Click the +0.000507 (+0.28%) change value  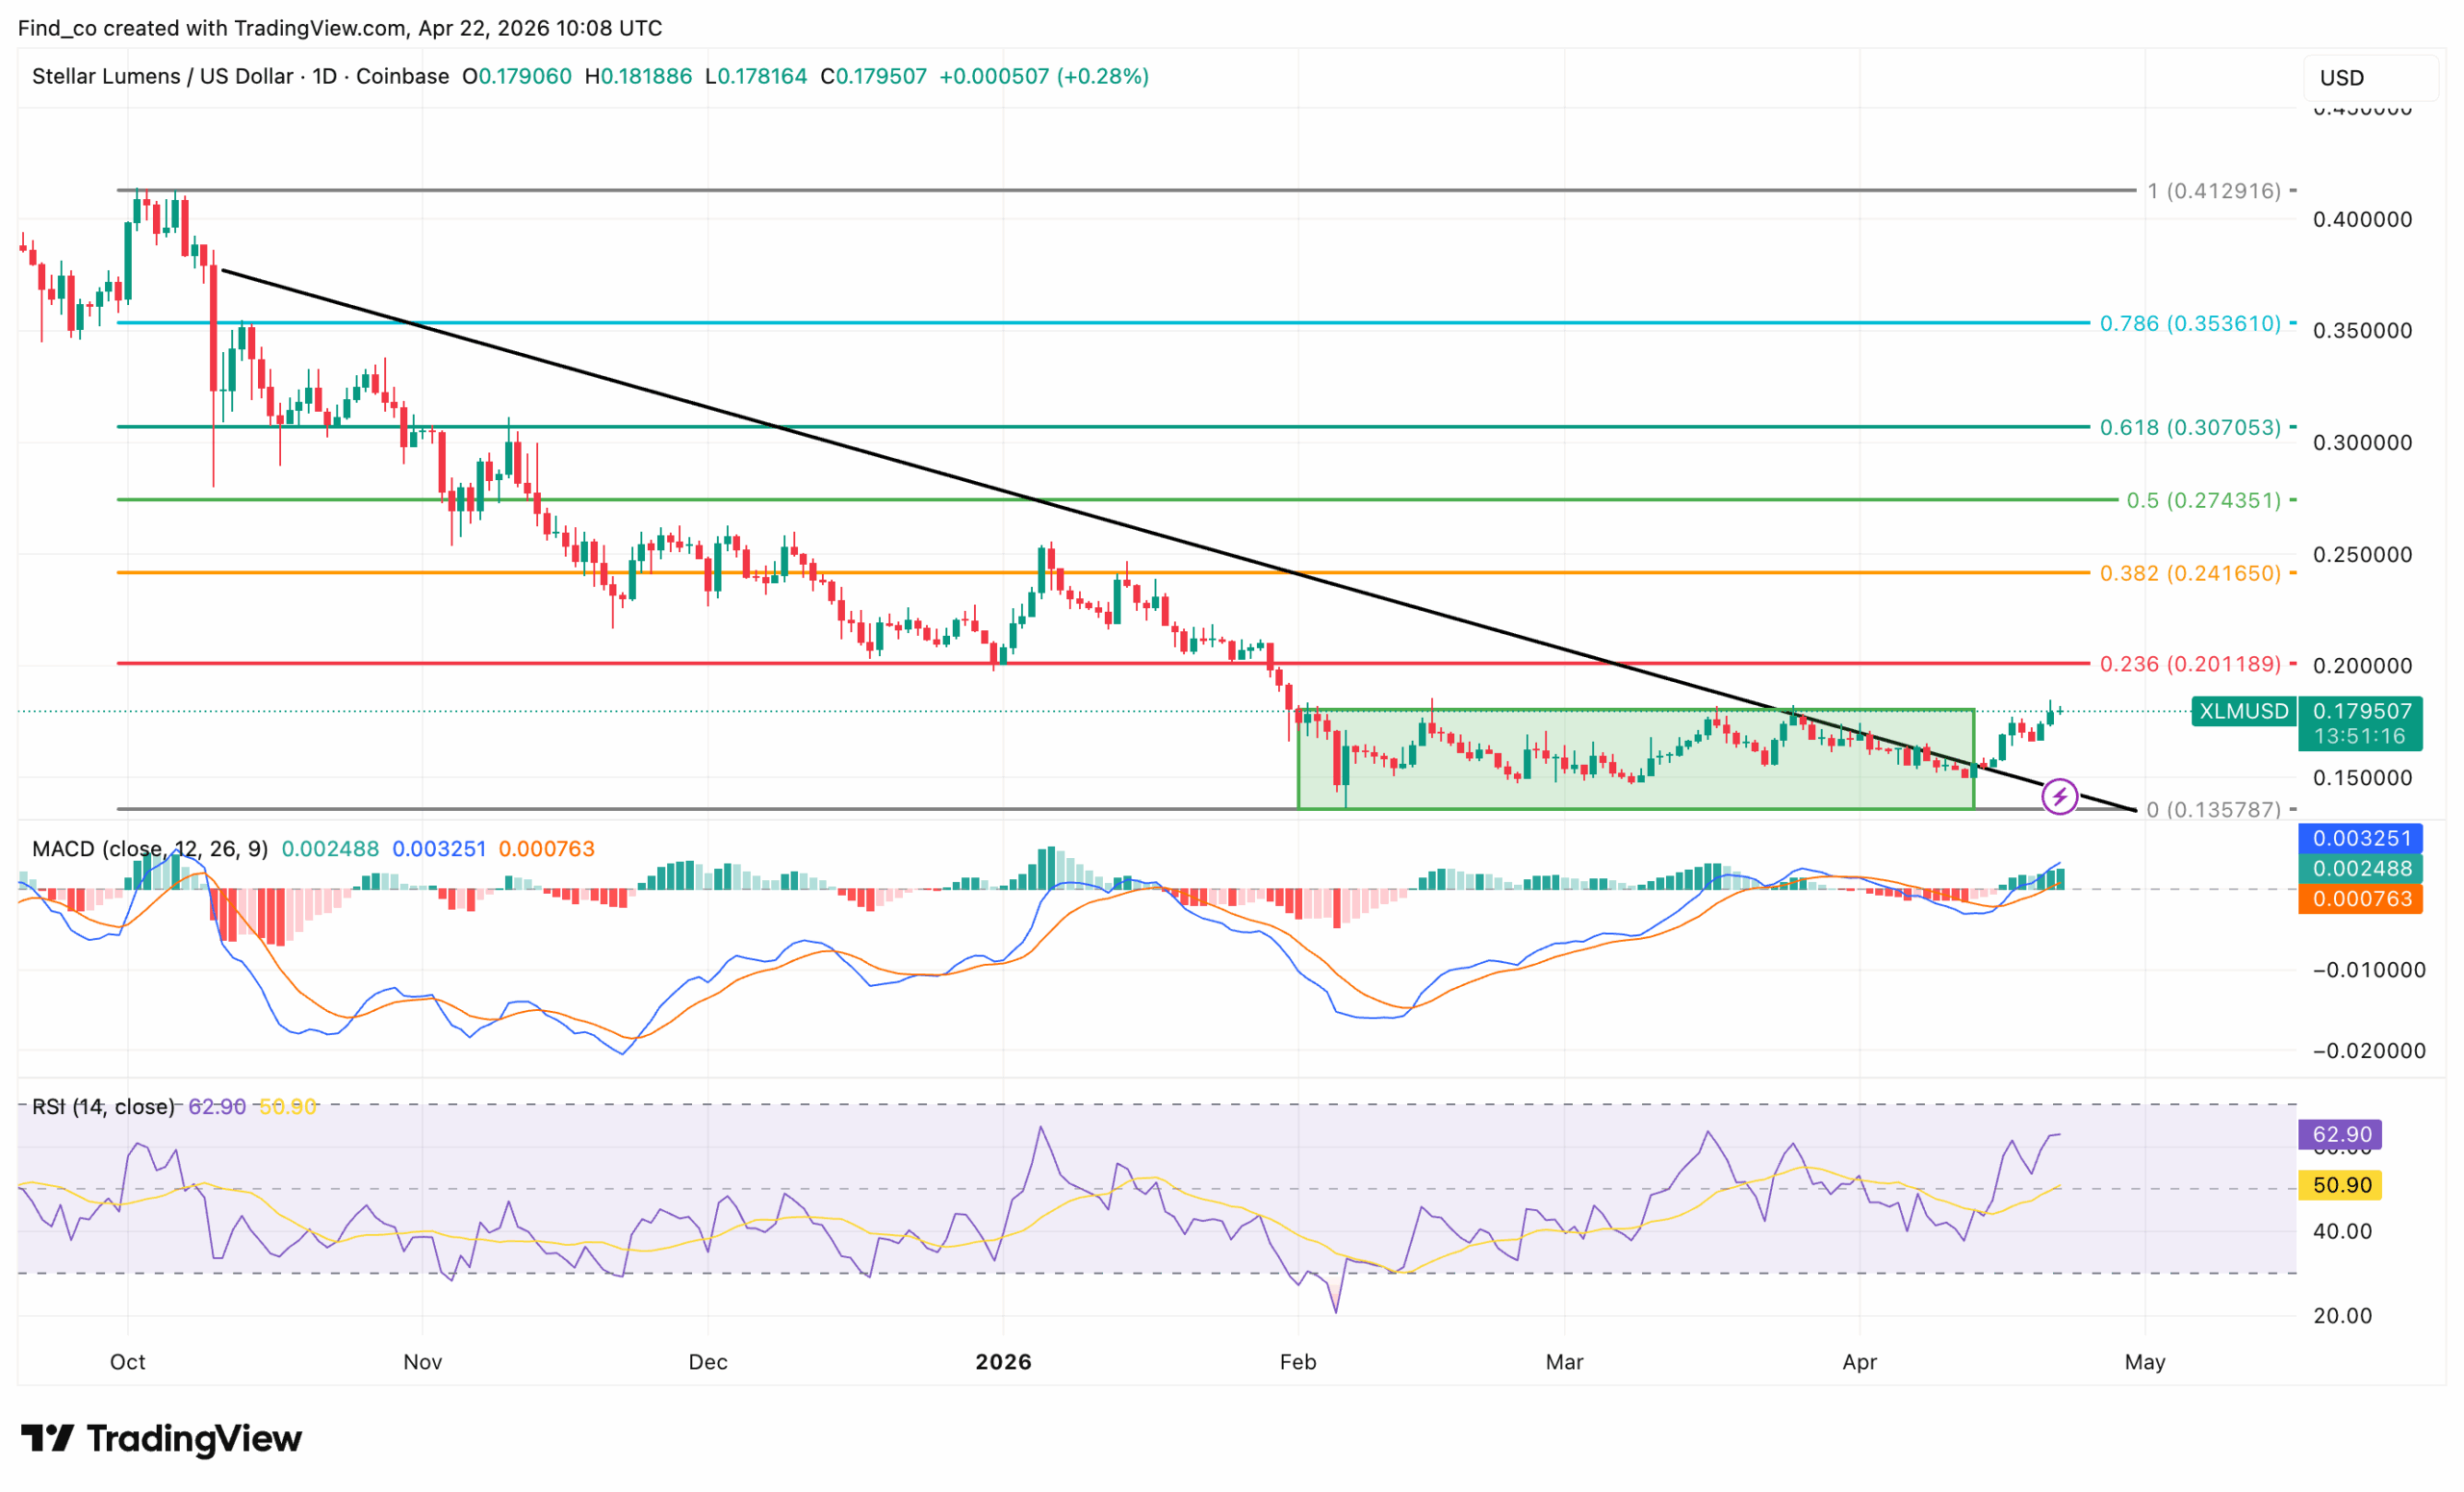1044,76
